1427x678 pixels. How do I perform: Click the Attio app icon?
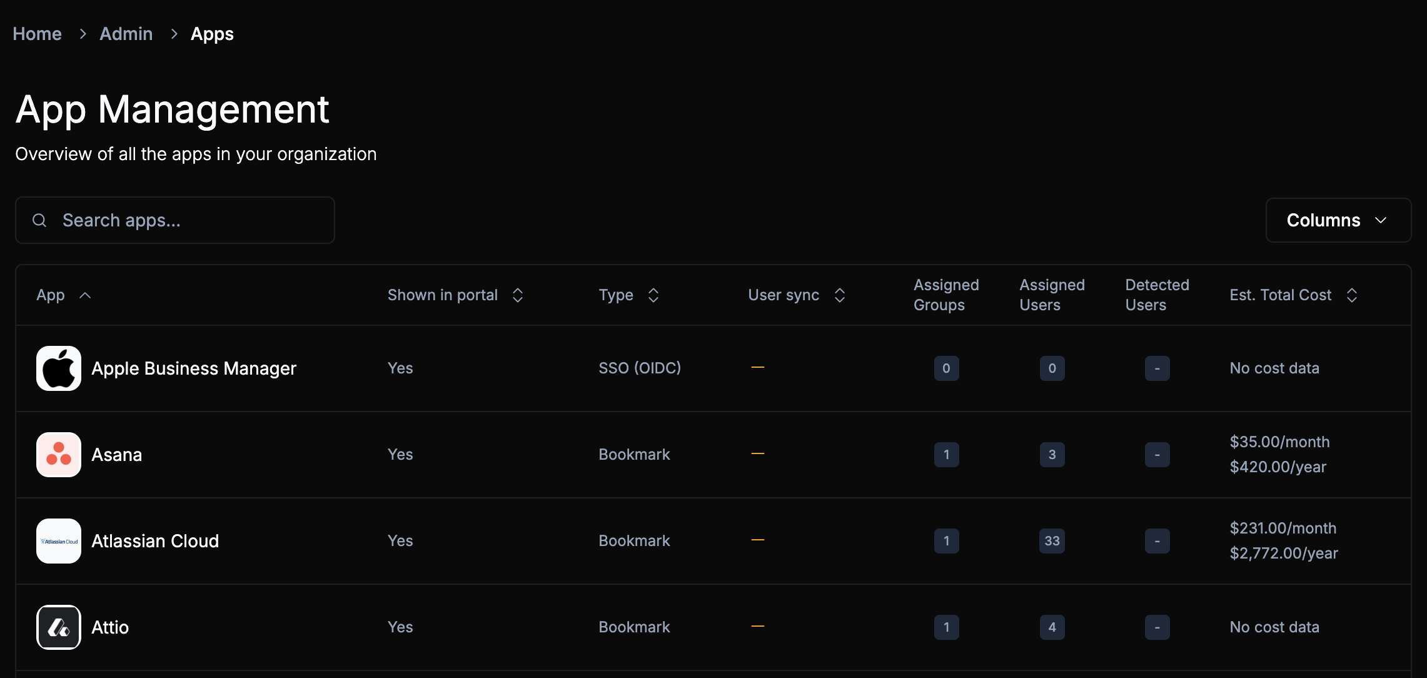click(x=59, y=627)
